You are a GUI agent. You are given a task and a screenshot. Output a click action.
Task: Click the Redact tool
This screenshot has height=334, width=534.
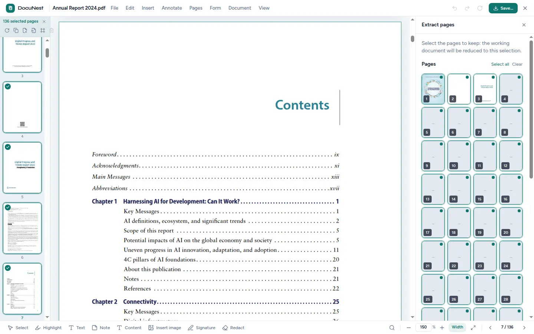click(x=233, y=328)
